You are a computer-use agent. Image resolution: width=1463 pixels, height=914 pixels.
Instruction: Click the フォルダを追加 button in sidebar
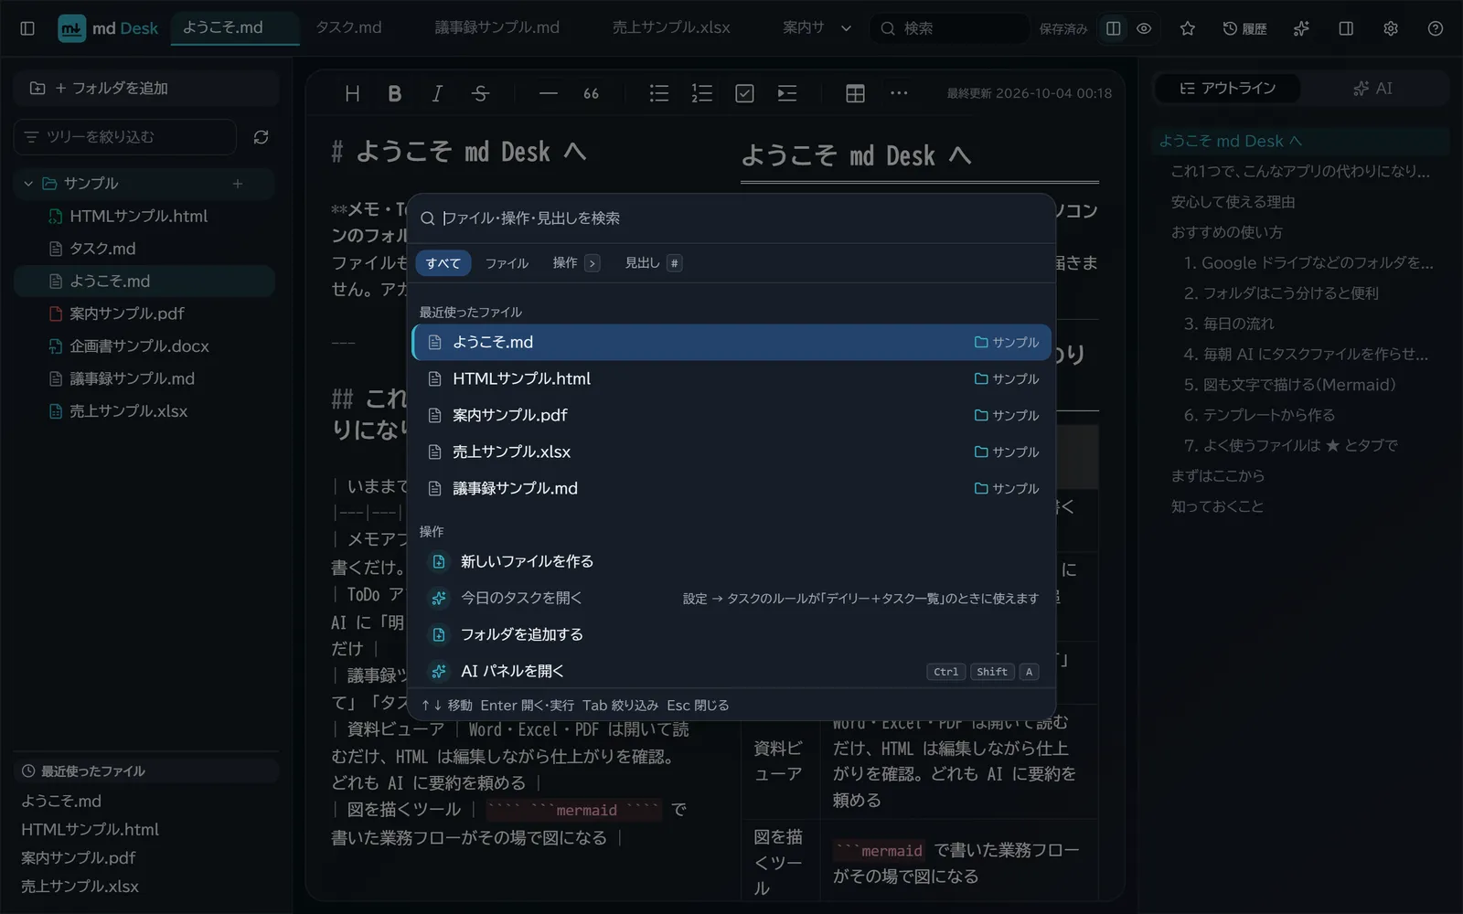(x=146, y=89)
